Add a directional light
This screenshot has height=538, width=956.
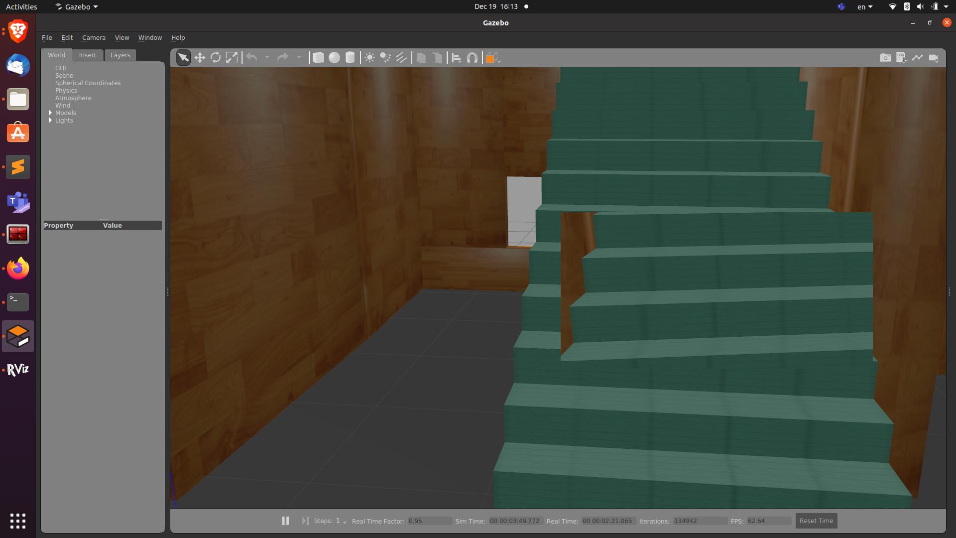click(x=401, y=58)
